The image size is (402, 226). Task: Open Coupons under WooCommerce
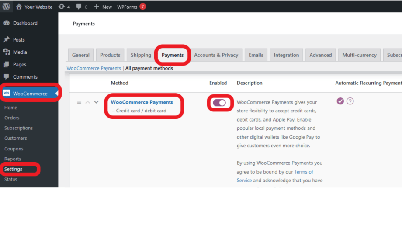coord(14,149)
